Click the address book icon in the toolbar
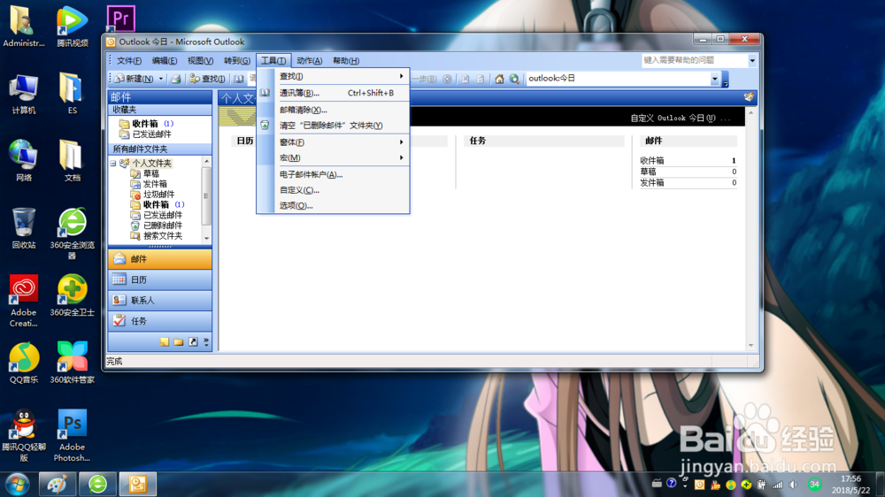This screenshot has width=885, height=497. (239, 79)
